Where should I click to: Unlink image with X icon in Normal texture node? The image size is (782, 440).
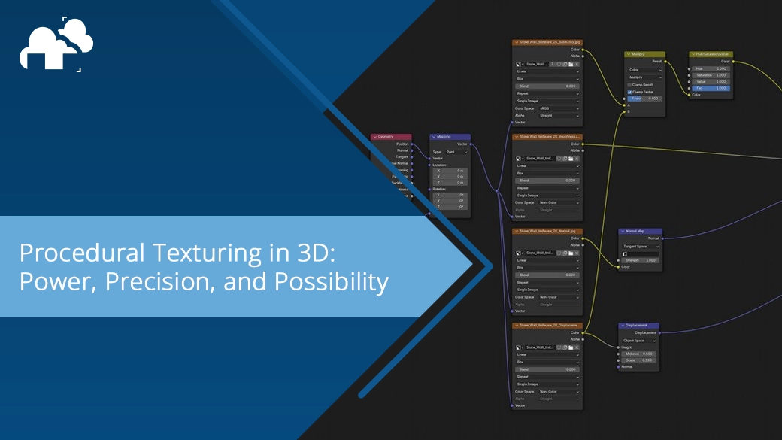(577, 253)
